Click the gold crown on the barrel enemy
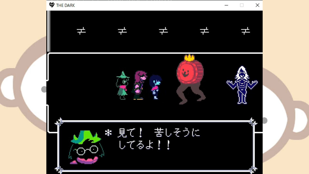Image resolution: width=309 pixels, height=174 pixels. 189,58
